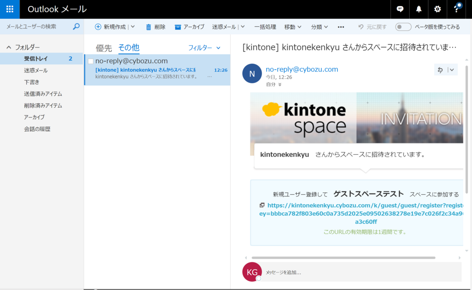Switch to the 優先 tab

point(104,48)
